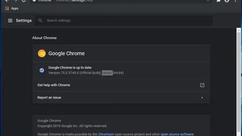This screenshot has height=136, width=242.
Task: Click the Settings page title
Action: (24, 20)
